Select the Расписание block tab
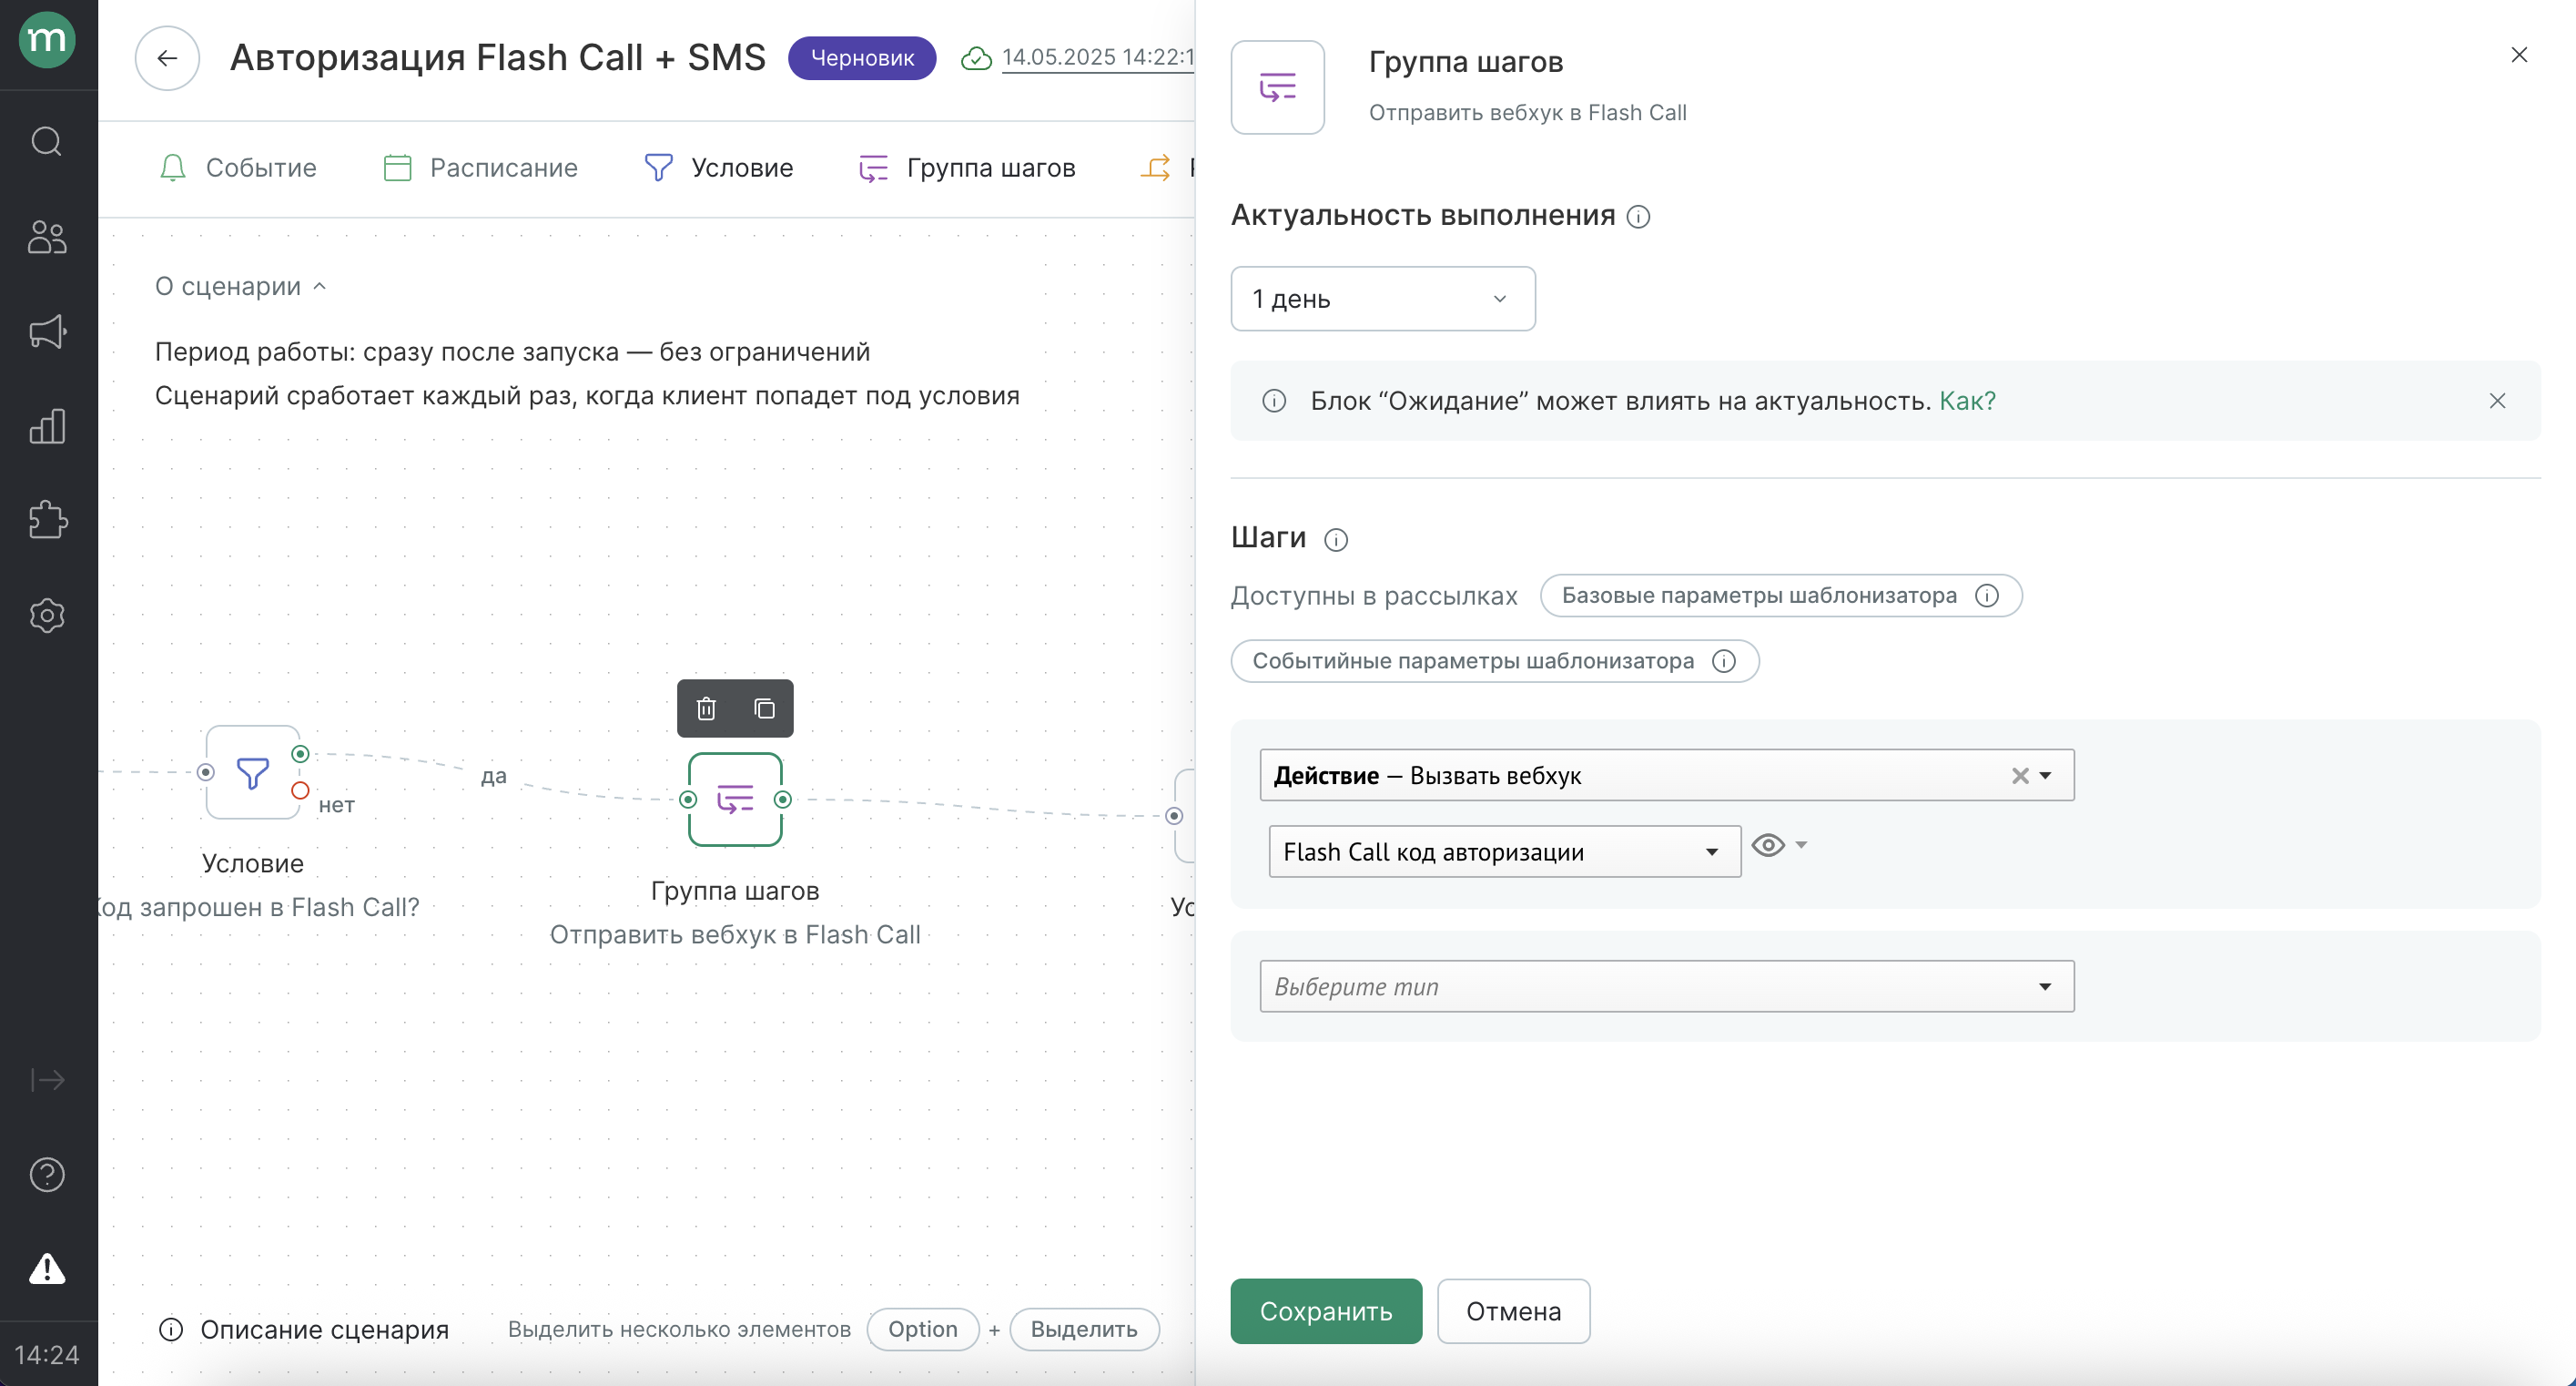 pyautogui.click(x=481, y=168)
